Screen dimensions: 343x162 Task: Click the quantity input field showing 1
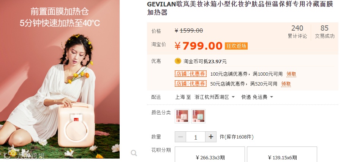tap(196, 137)
